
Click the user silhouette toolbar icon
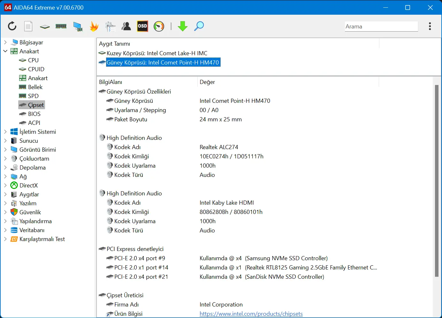click(x=126, y=26)
